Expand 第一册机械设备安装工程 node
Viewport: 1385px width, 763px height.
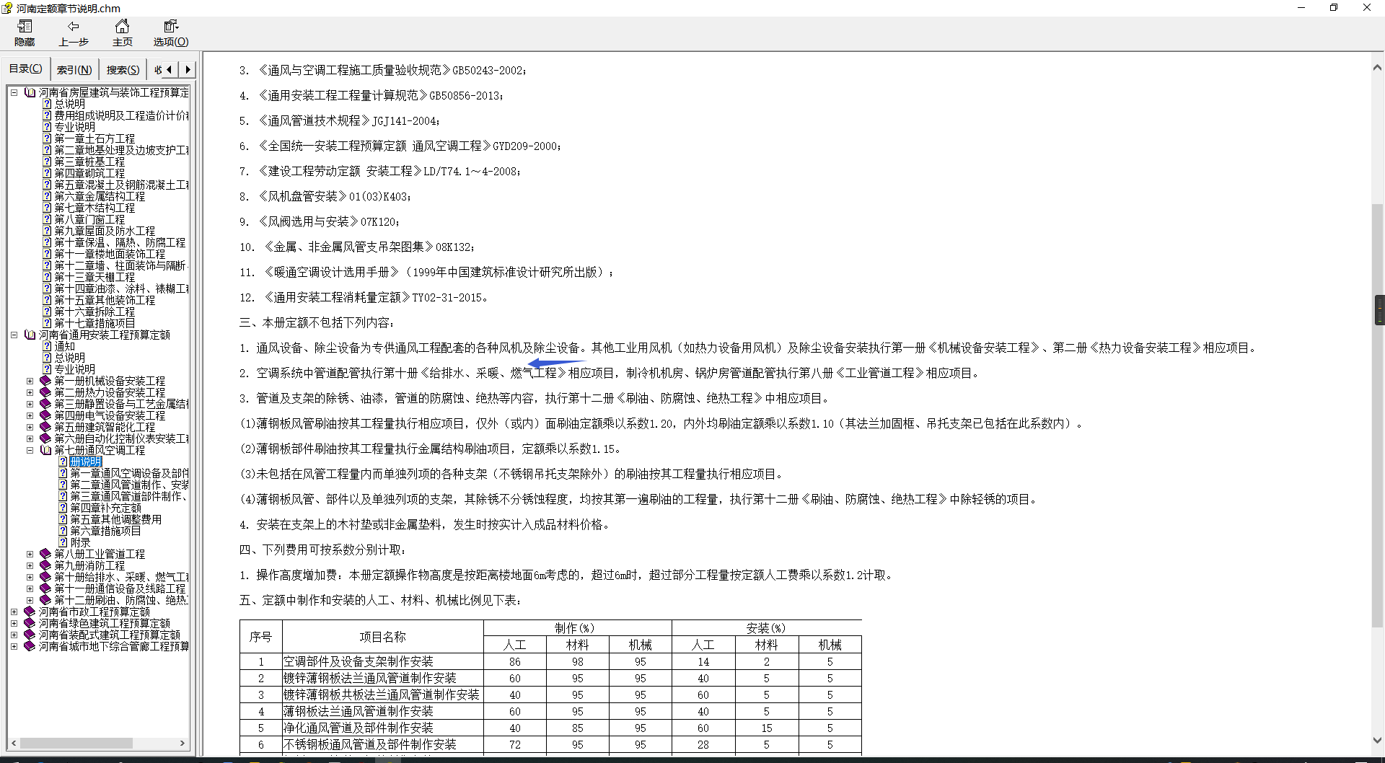pyautogui.click(x=30, y=381)
